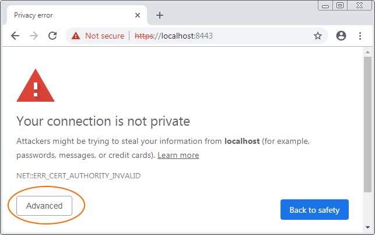The image size is (375, 235).
Task: Click the localhost:8443 address bar
Action: pyautogui.click(x=197, y=36)
